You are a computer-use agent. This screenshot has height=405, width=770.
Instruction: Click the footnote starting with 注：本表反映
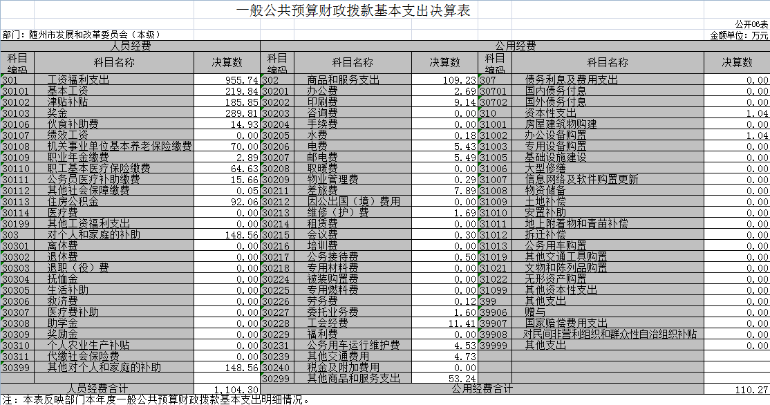156,399
